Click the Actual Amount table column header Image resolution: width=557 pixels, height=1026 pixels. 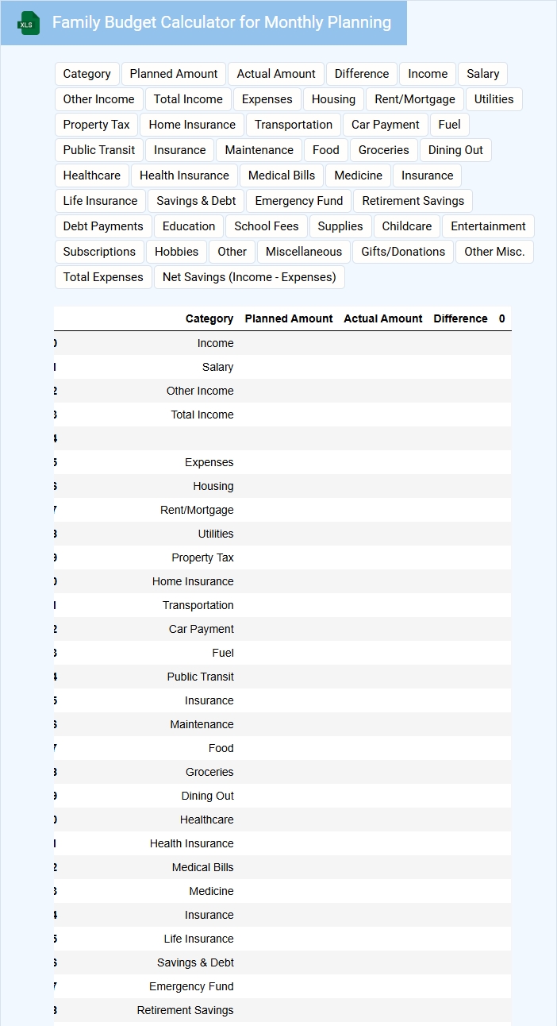click(382, 318)
